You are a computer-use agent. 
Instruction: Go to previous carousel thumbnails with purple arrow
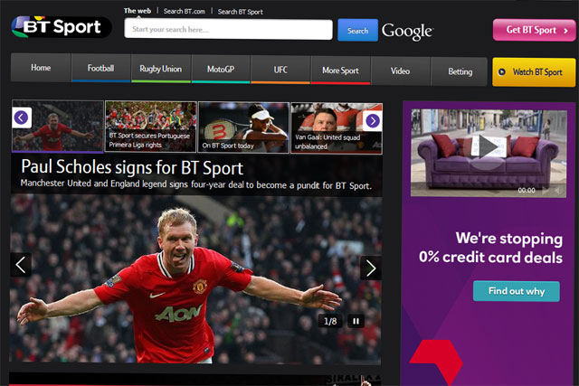22,118
